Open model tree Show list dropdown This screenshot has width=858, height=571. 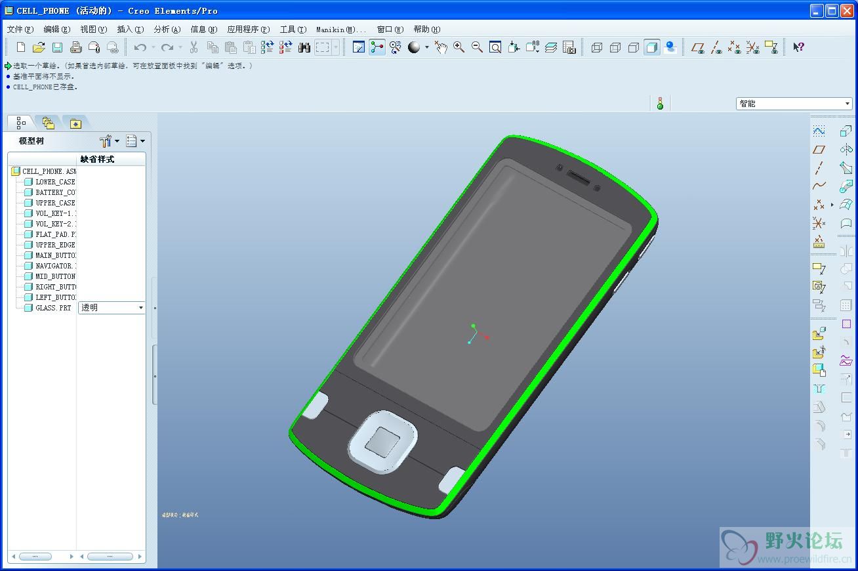(x=135, y=141)
